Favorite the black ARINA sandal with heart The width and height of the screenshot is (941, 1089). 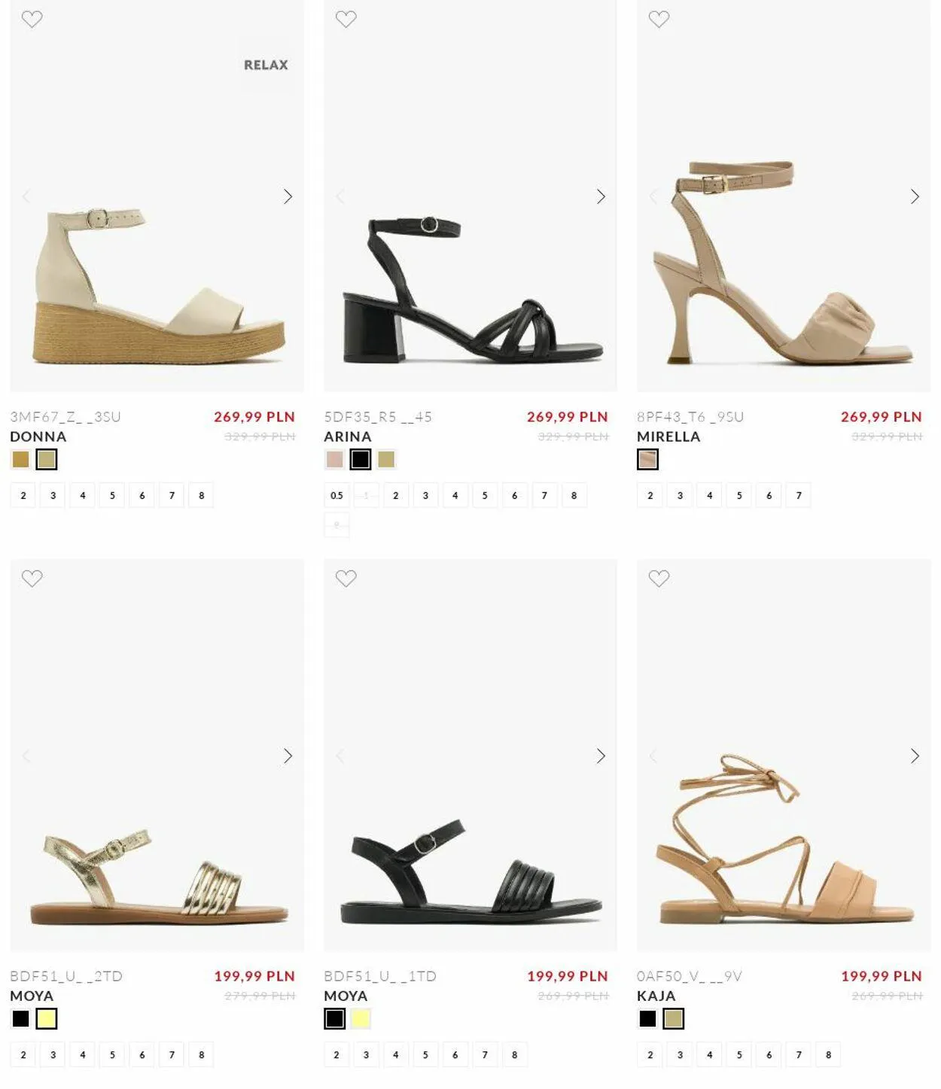tap(346, 19)
